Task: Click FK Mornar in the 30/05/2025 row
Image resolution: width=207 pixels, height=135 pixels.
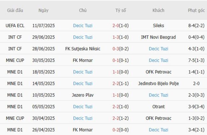Action: click(x=83, y=60)
